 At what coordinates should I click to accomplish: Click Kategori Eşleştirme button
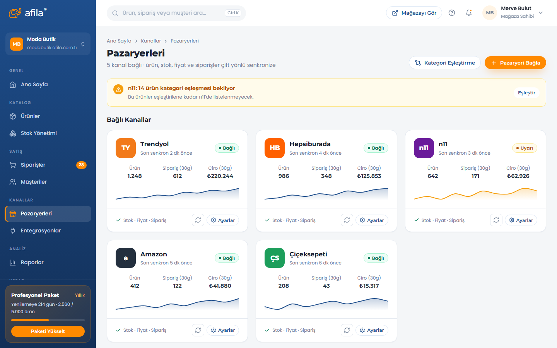(445, 63)
